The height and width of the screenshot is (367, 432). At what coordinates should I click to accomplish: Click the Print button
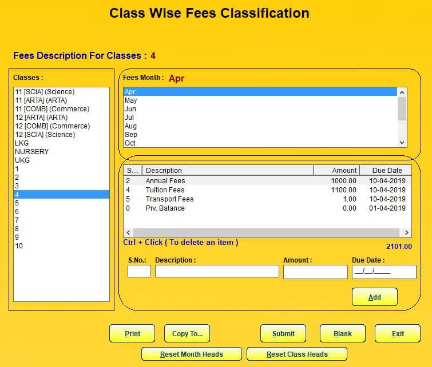coord(132,333)
